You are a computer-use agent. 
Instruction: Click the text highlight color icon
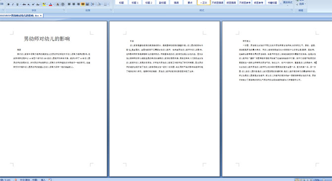[44, 4]
